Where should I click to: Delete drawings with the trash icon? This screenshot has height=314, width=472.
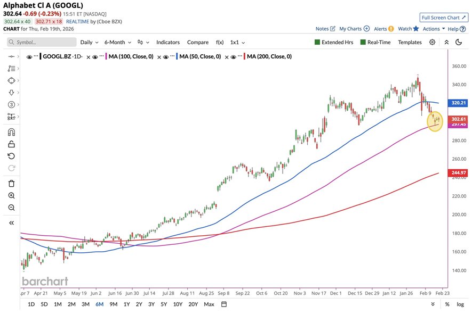[x=11, y=184]
